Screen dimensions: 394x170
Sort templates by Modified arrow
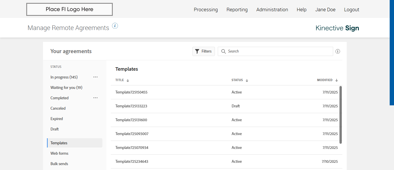pos(336,80)
